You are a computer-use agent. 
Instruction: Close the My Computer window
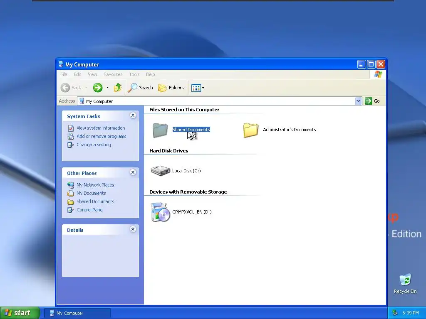coord(381,64)
